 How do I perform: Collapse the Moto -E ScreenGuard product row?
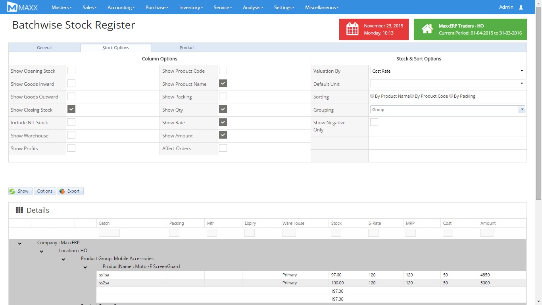point(85,267)
